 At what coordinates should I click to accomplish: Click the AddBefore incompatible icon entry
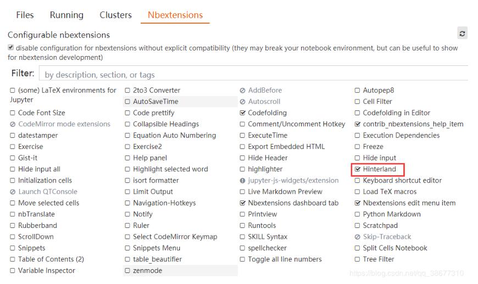(x=264, y=90)
